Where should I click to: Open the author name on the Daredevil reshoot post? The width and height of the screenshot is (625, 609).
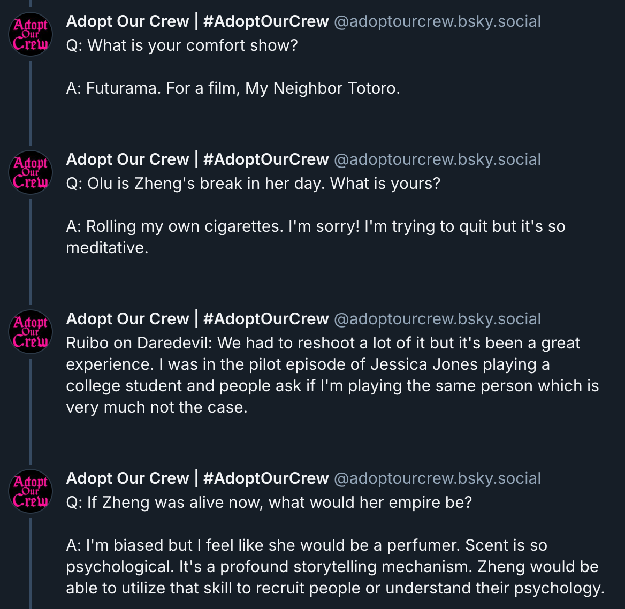(127, 319)
